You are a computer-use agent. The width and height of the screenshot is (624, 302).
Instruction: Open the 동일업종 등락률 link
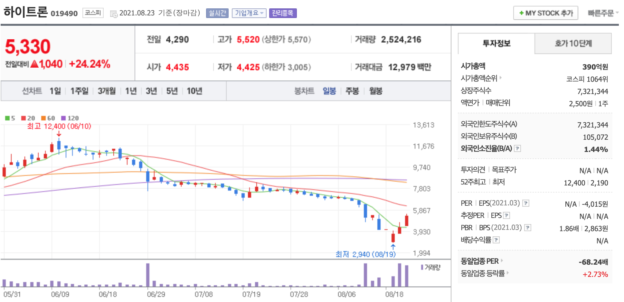[x=483, y=273]
